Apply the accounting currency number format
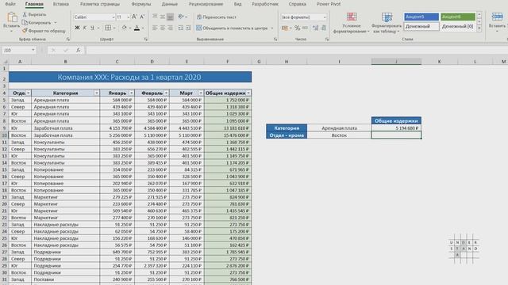Image resolution: width=508 pixels, height=285 pixels. [x=285, y=28]
